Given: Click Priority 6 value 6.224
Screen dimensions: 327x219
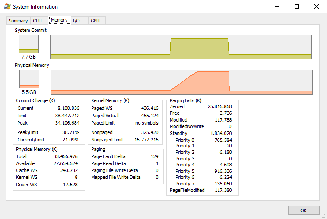Looking at the screenshot, I should (225, 177).
